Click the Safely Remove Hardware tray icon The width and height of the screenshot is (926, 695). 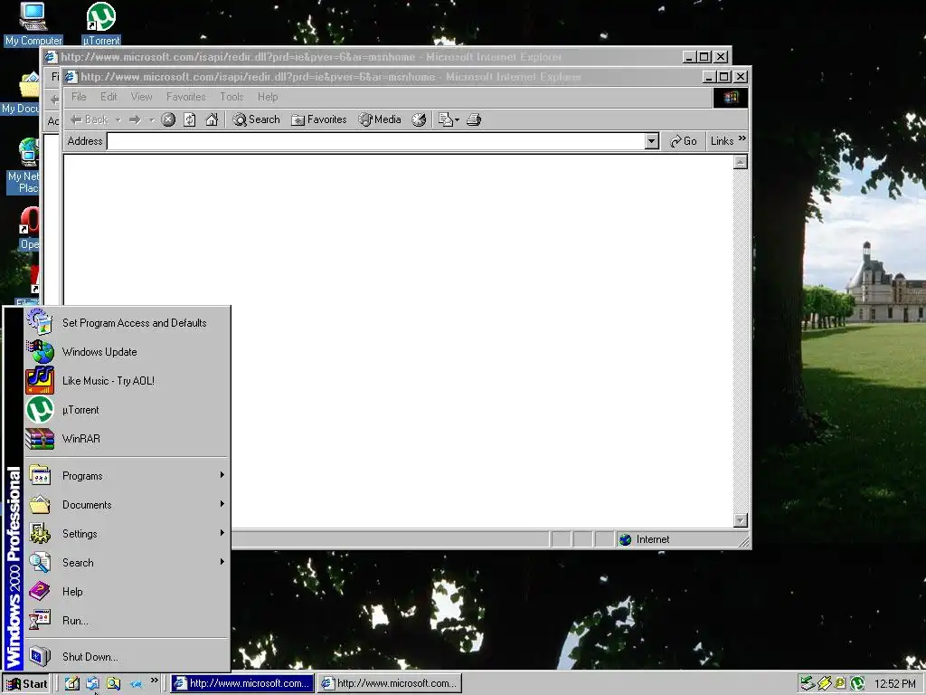808,684
